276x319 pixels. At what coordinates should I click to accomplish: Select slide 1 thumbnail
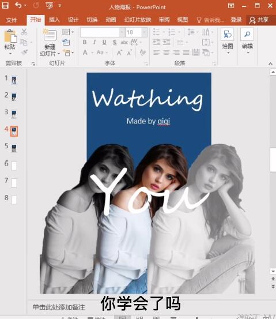point(14,80)
